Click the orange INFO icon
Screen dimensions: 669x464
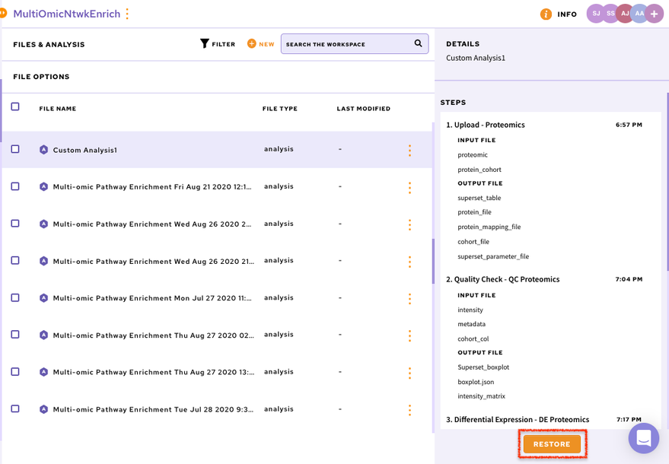pyautogui.click(x=546, y=14)
